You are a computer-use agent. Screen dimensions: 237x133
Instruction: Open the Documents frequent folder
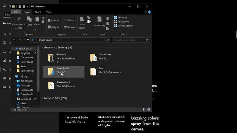106,58
